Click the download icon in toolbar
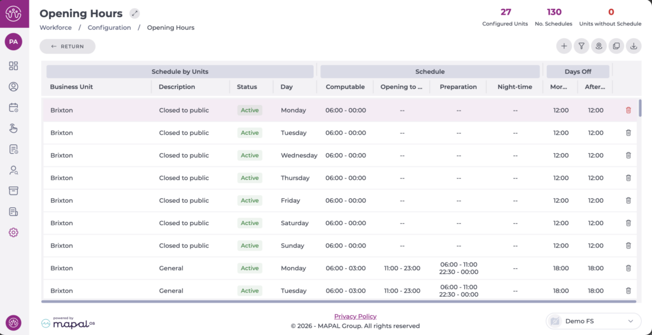The image size is (652, 335). [x=634, y=46]
